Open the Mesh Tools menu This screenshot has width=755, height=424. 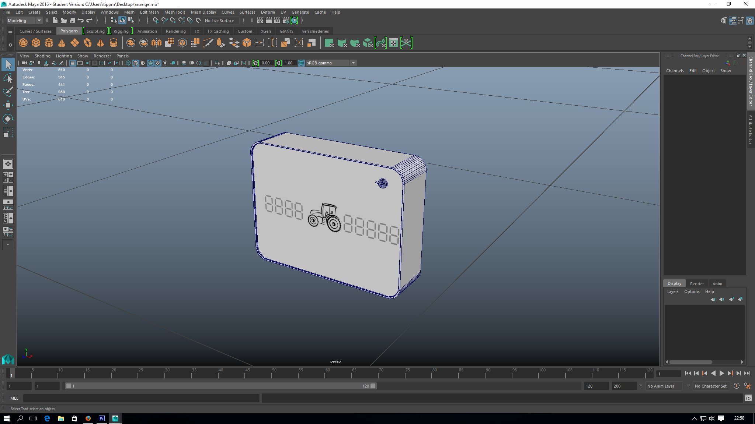coord(175,12)
